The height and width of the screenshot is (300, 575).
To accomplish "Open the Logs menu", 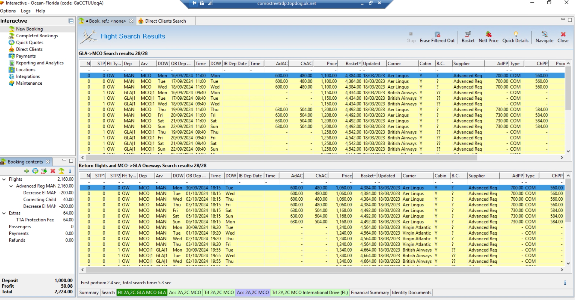I will click(26, 11).
